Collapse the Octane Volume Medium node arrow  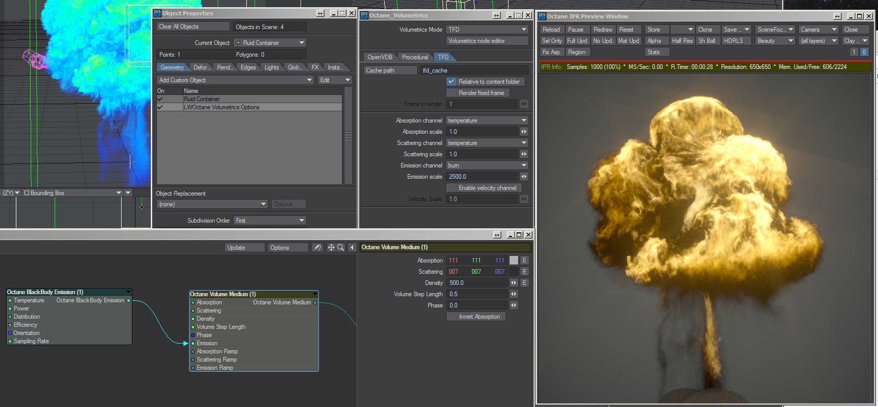tap(315, 294)
